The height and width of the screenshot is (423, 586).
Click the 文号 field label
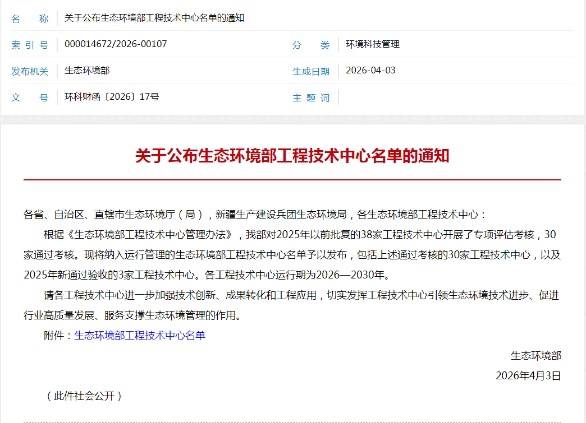pyautogui.click(x=30, y=97)
